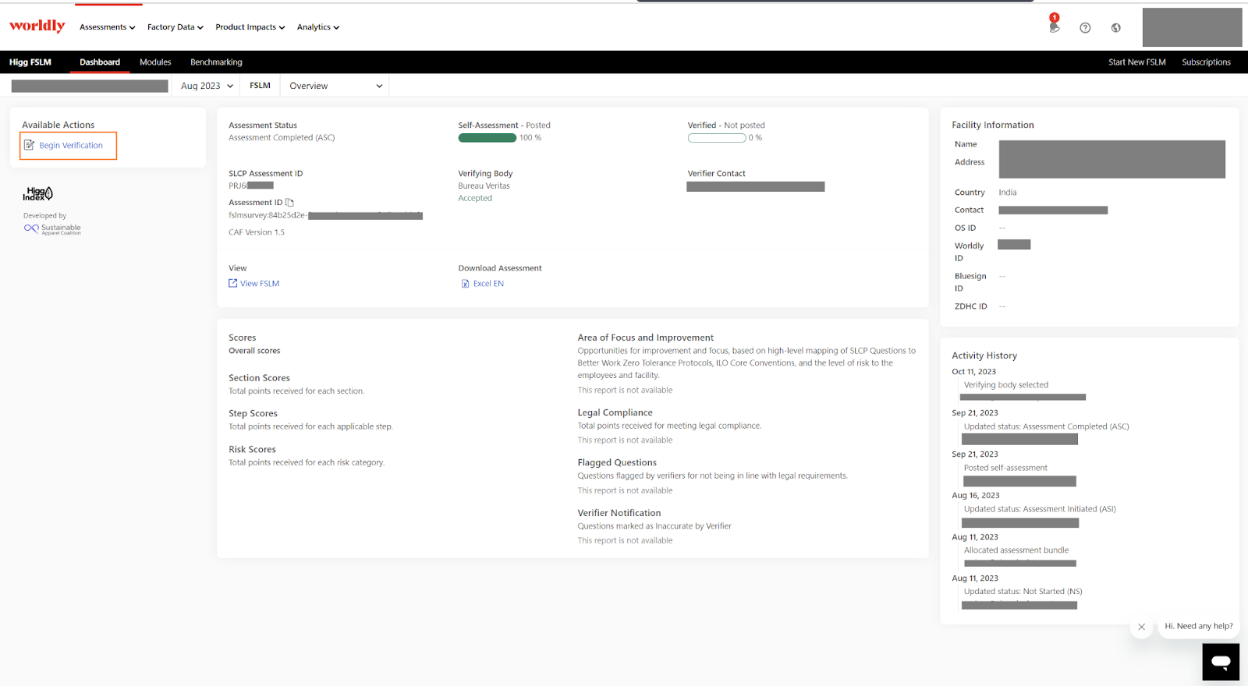Click the 'Facility Information' heading
This screenshot has height=686, width=1248.
pos(992,125)
